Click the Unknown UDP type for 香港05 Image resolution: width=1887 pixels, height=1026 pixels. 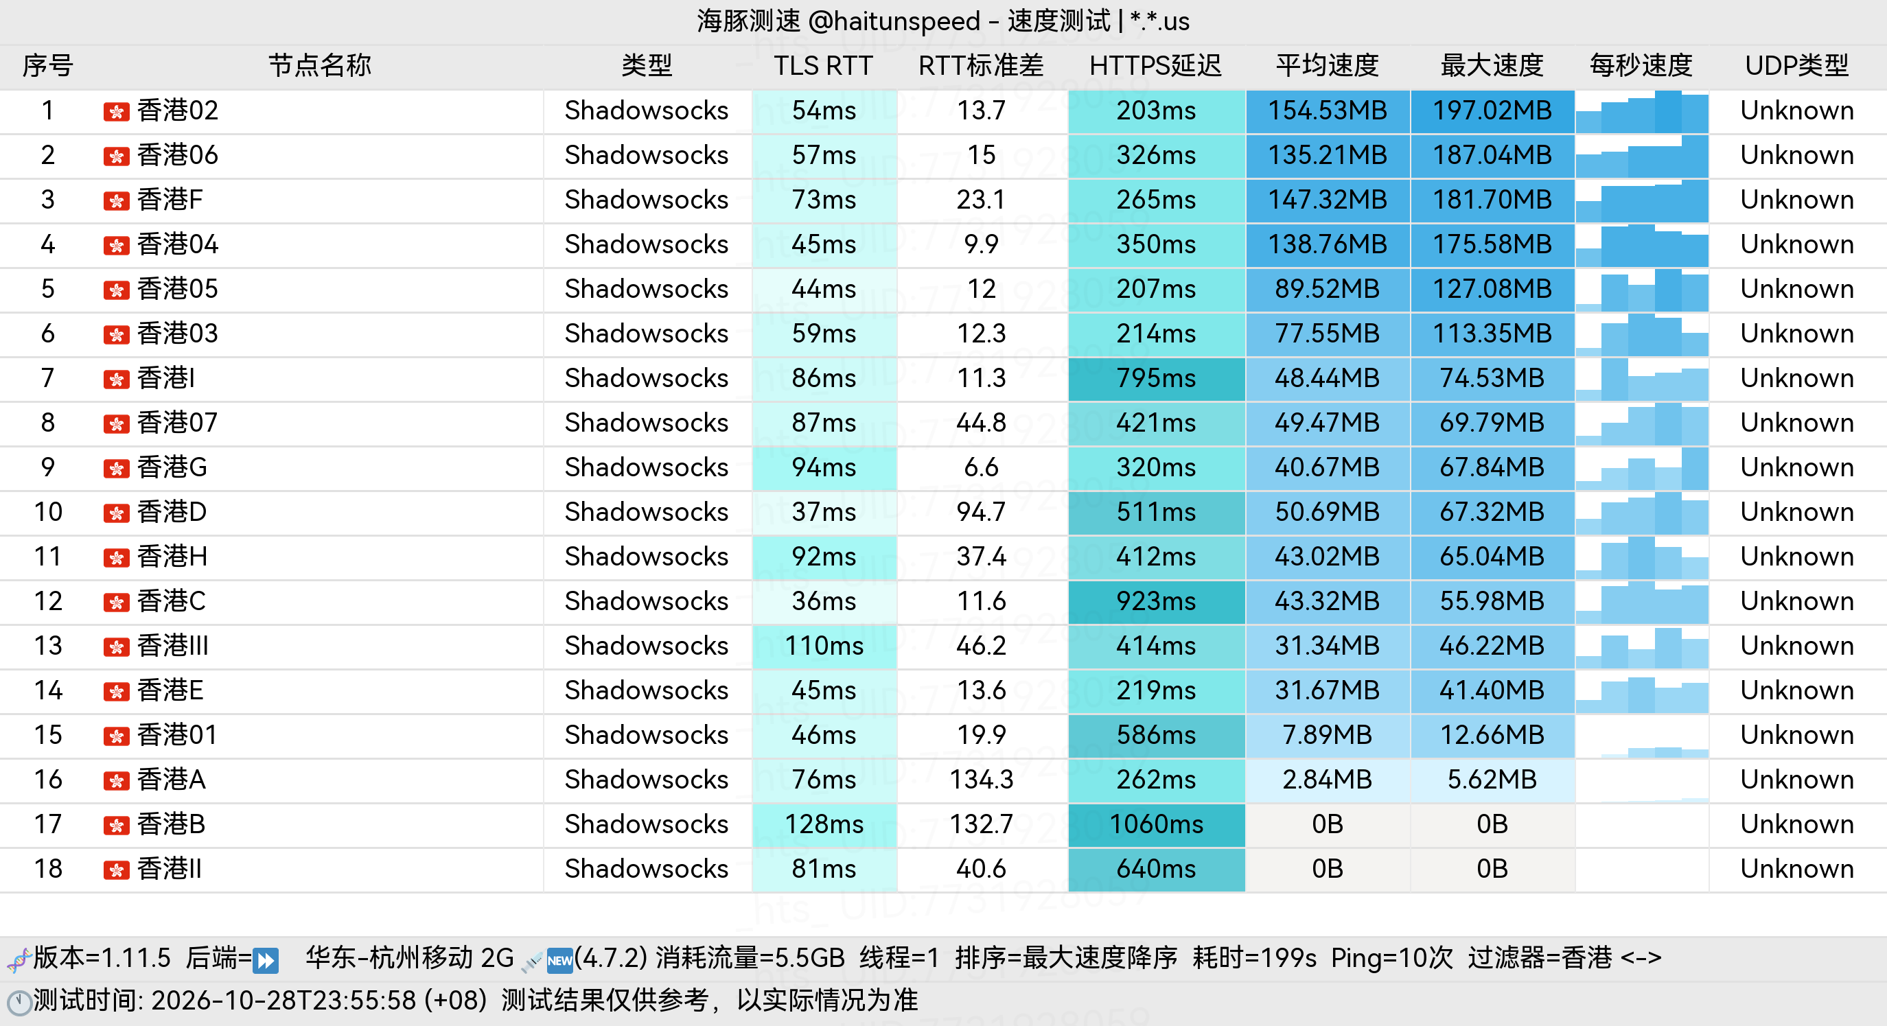coord(1796,290)
